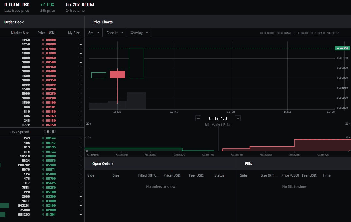Open the Candle chart type dropdown
The width and height of the screenshot is (351, 222).
(x=115, y=33)
